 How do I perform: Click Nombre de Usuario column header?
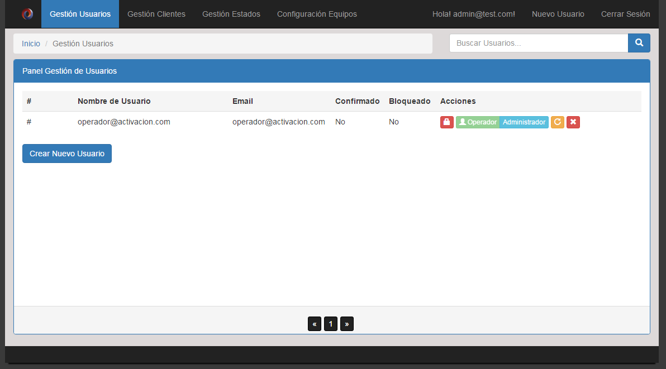point(114,101)
